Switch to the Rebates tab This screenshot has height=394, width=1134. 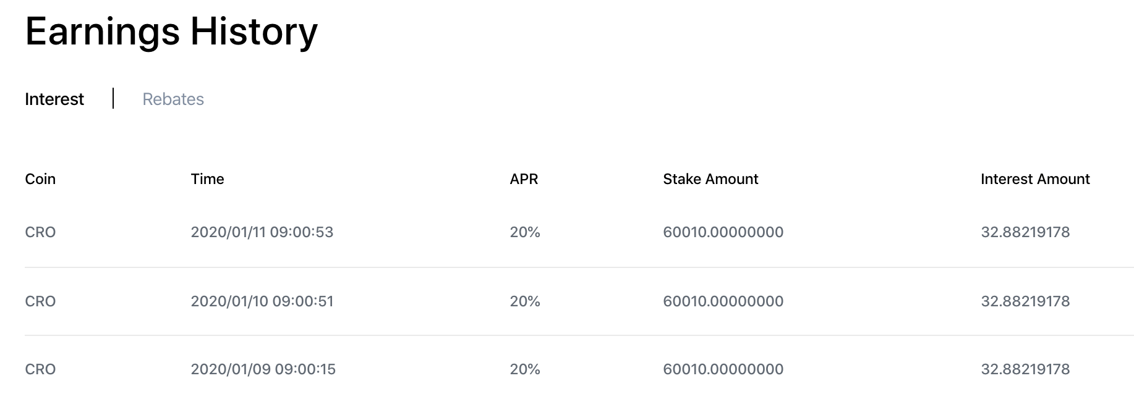tap(173, 99)
